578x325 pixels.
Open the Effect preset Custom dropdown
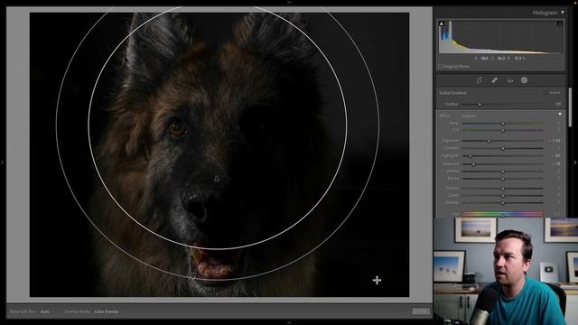pos(469,116)
